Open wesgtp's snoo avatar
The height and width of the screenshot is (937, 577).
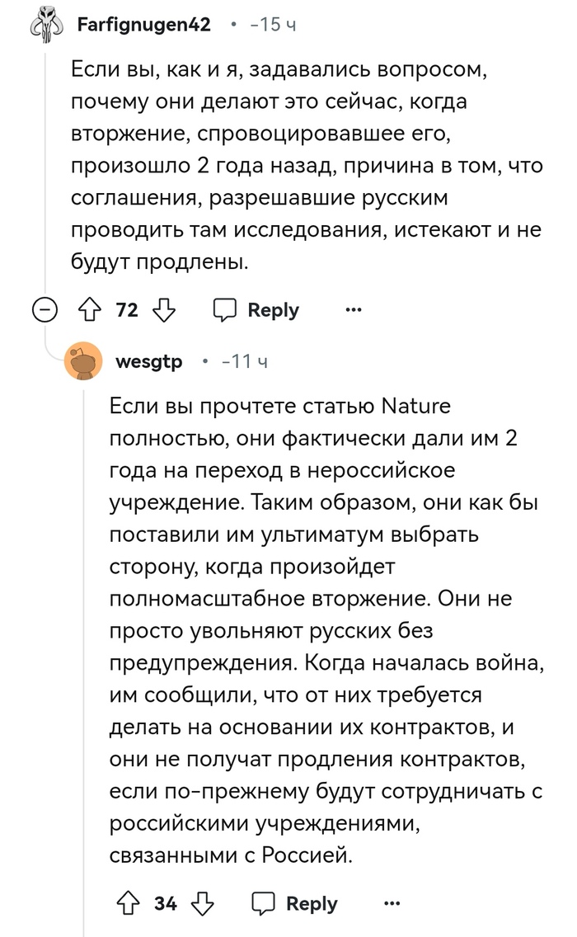83,362
